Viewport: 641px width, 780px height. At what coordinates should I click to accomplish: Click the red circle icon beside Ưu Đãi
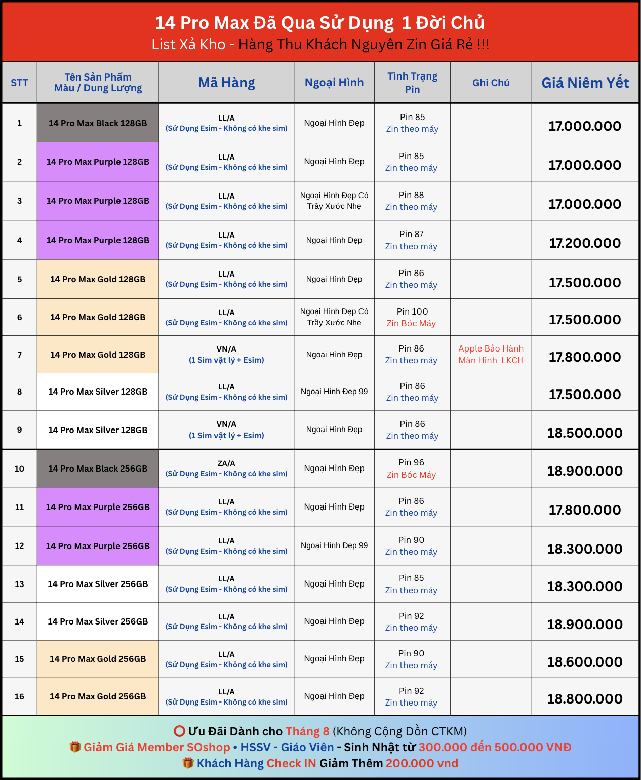[x=179, y=731]
